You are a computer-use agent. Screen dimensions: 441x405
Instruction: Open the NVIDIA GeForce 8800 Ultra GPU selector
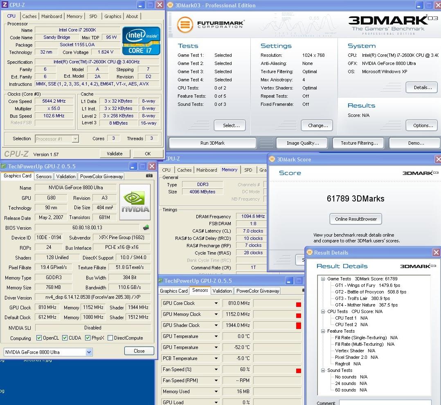click(x=89, y=352)
